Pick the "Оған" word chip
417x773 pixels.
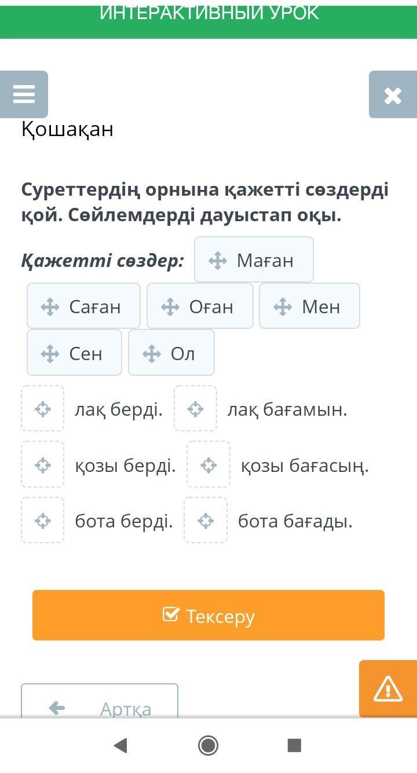(x=200, y=306)
